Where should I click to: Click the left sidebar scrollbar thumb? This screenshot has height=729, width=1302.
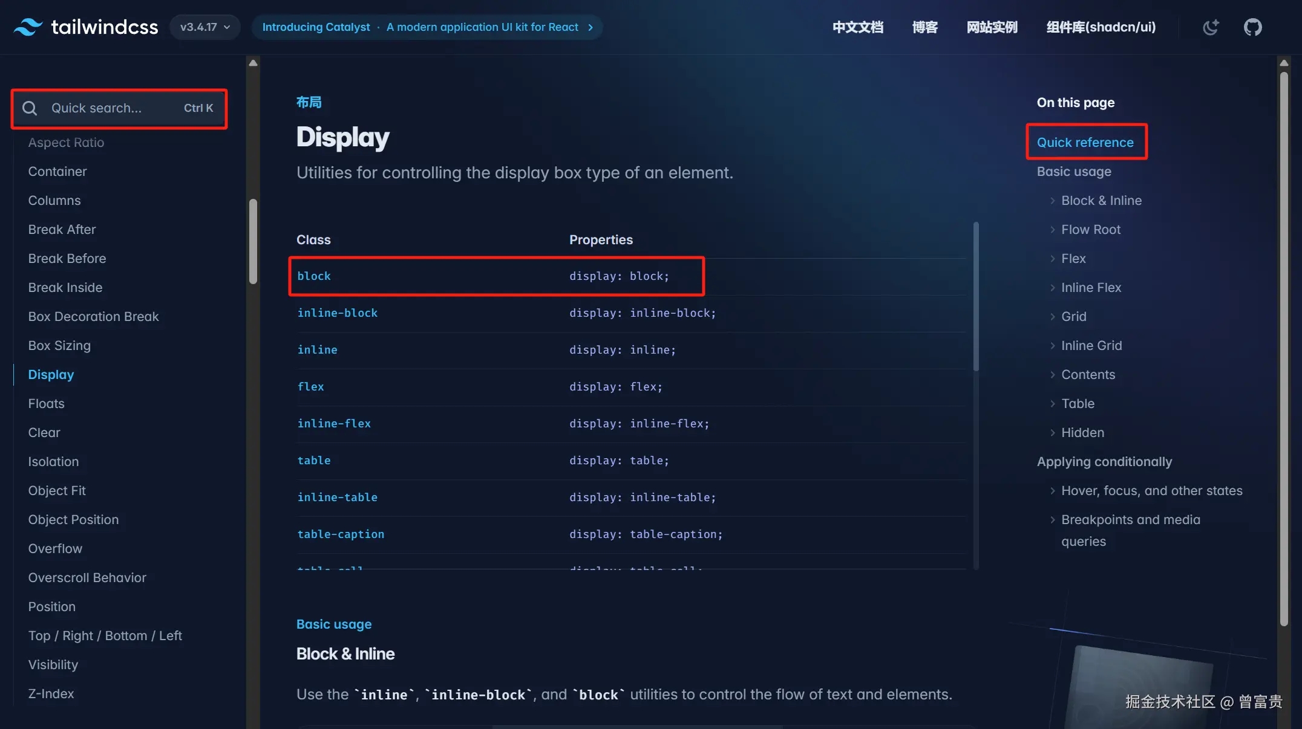tap(254, 241)
